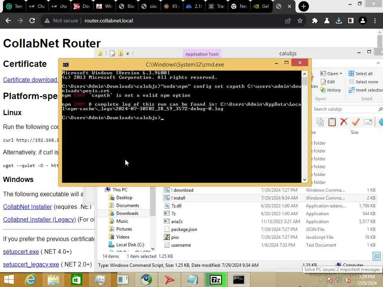
Task: Reload the router.collabnet.local page
Action: (32, 21)
